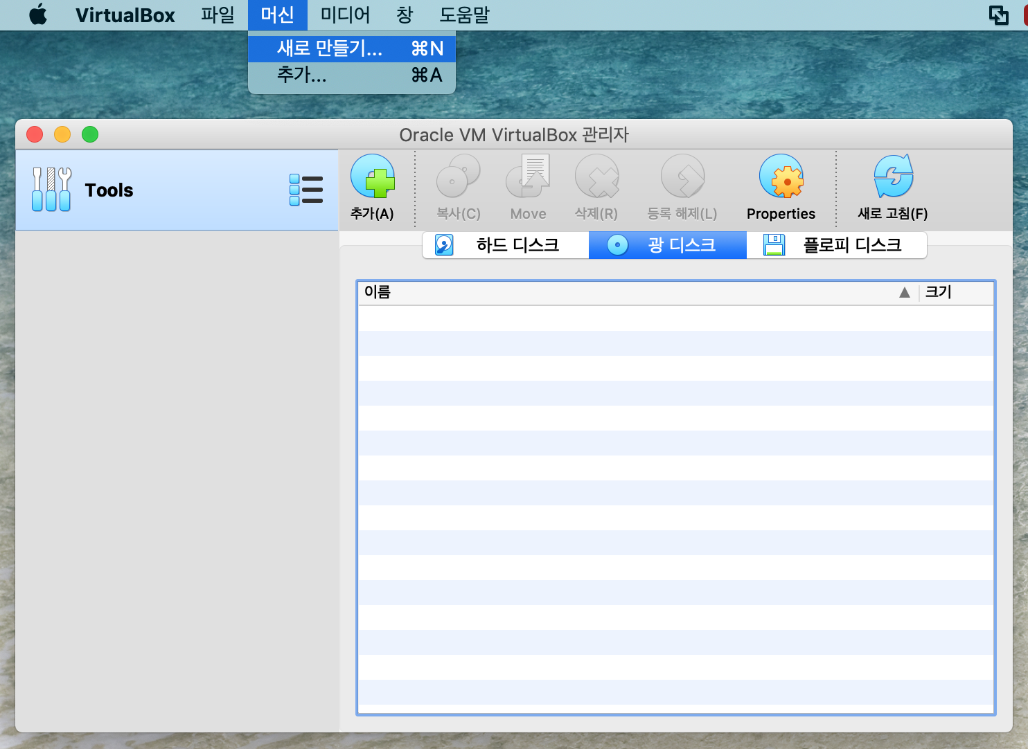Image resolution: width=1028 pixels, height=749 pixels.
Task: Open the Tools list menu icon
Action: point(306,190)
